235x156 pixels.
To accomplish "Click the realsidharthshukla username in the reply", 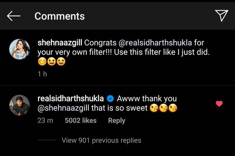I will tap(70, 99).
